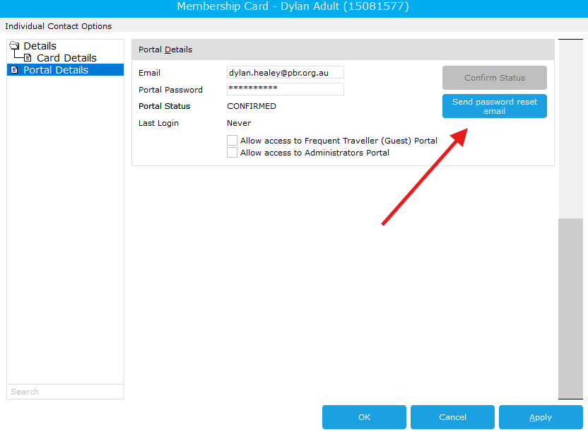588x432 pixels.
Task: Click the document icon next to Card Details
Action: tap(28, 58)
